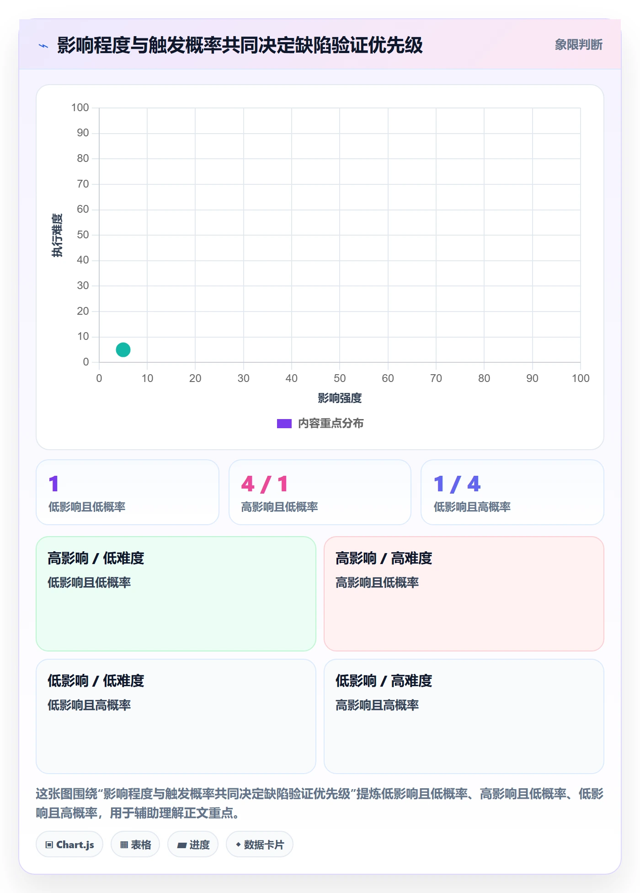Screen dimensions: 640x893
Task: Click the 影响强度 x-axis title
Action: click(x=340, y=398)
